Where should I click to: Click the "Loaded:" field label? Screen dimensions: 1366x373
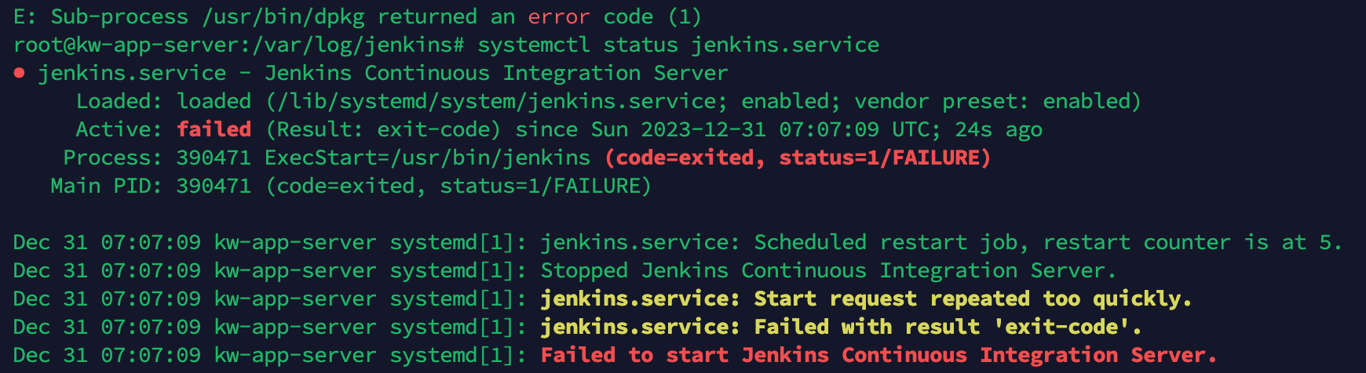pyautogui.click(x=119, y=101)
